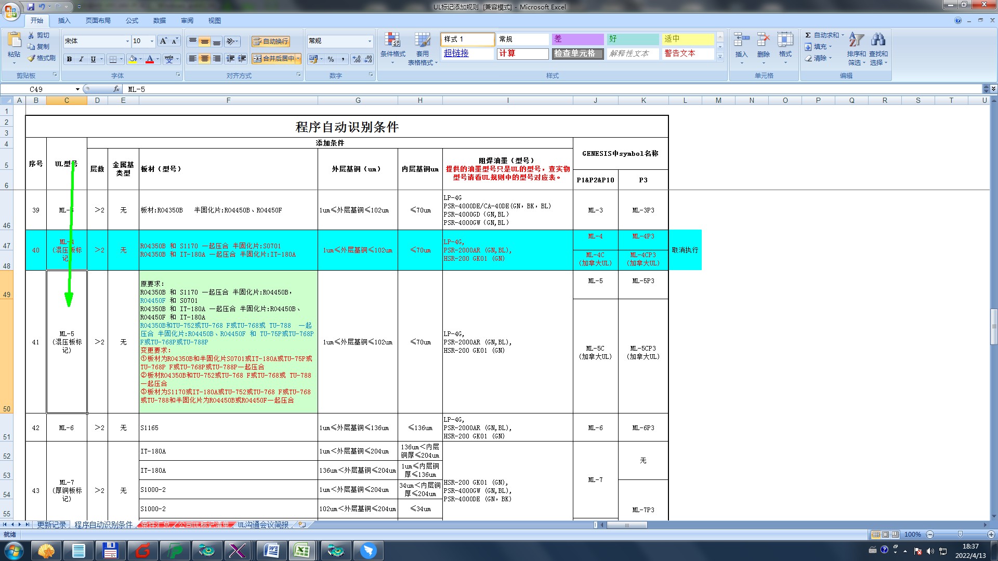Apply the red font color A
The image size is (998, 561).
click(x=150, y=59)
